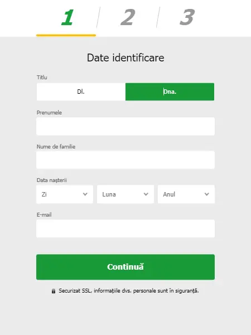
Task: Focus the Nume de familie input field
Action: coord(126,160)
